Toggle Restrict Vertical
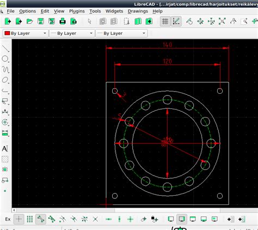 (x=119, y=219)
